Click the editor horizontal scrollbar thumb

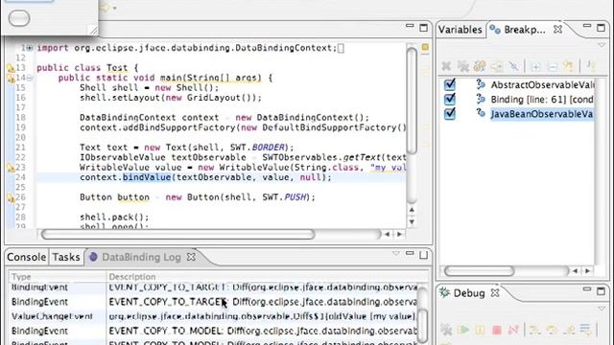tap(177, 234)
